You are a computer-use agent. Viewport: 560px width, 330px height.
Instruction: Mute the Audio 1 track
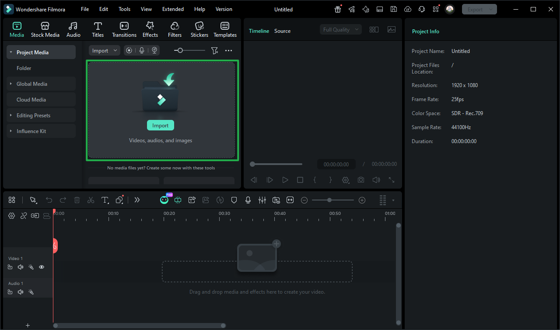(21, 292)
